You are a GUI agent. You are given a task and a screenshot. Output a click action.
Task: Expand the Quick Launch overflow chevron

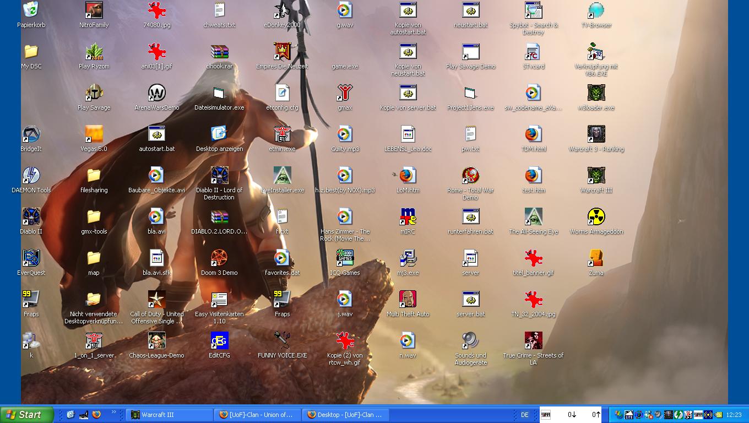(114, 413)
